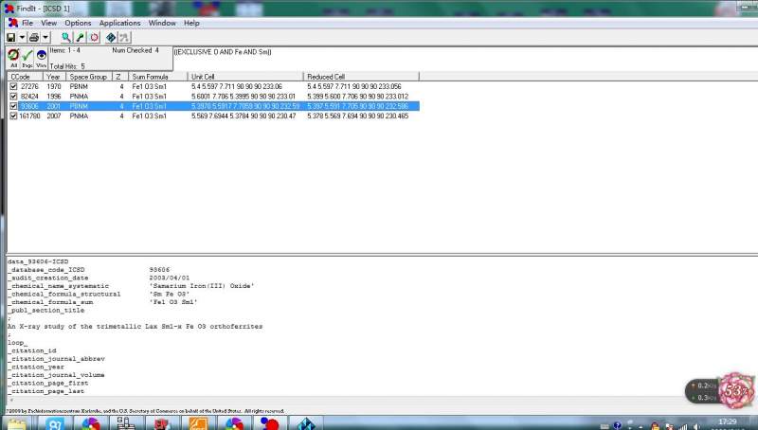Viewport: 758px width, 430px height.
Task: Switch to FindIt red-blue taskbar icon
Action: tap(269, 423)
